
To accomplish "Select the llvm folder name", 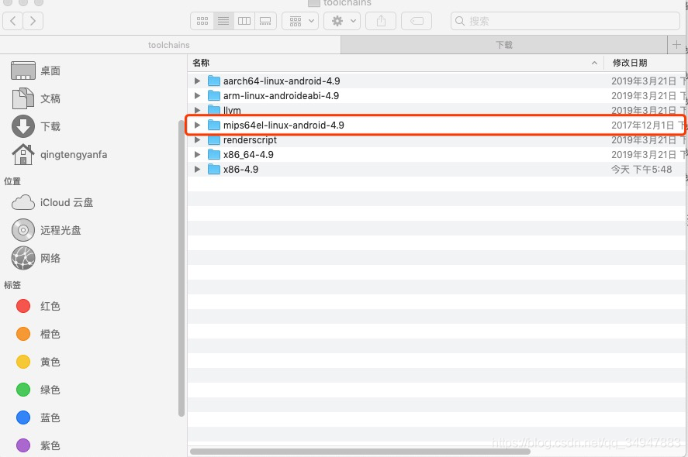I will (232, 110).
